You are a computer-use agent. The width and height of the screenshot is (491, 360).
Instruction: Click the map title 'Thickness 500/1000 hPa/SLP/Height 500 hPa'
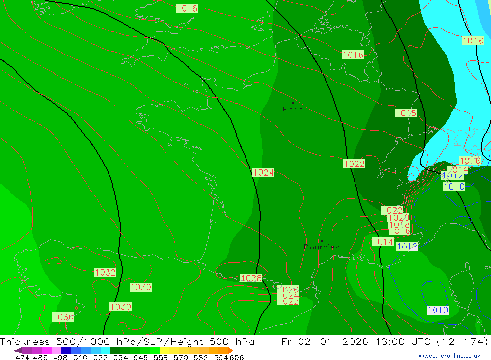tap(127, 341)
